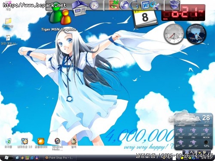This screenshot has height=161, width=215.
Task: Click the A button on the language bar
Action: 191,152
